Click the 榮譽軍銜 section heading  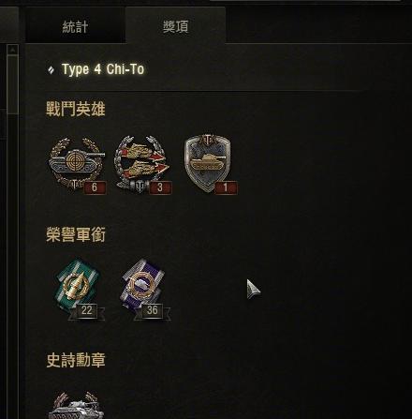pos(76,234)
